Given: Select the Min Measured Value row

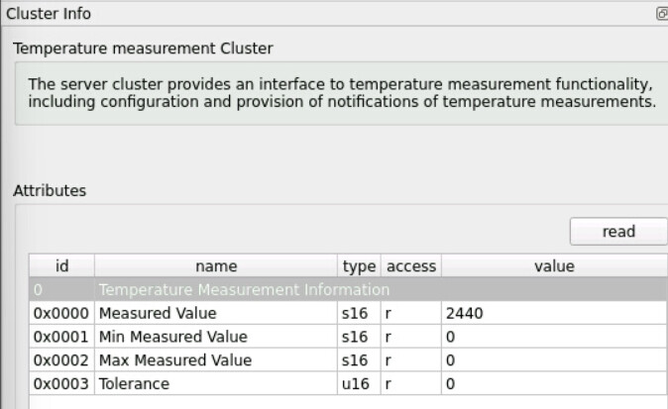Looking at the screenshot, I should tap(348, 337).
